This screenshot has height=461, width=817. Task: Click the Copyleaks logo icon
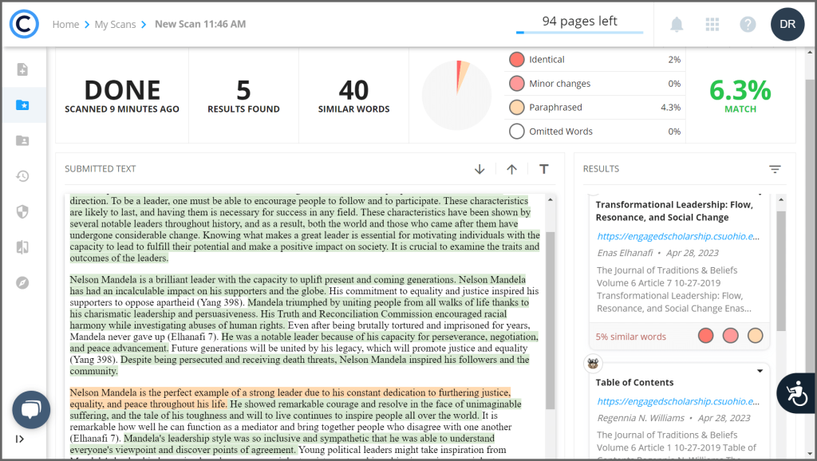24,24
